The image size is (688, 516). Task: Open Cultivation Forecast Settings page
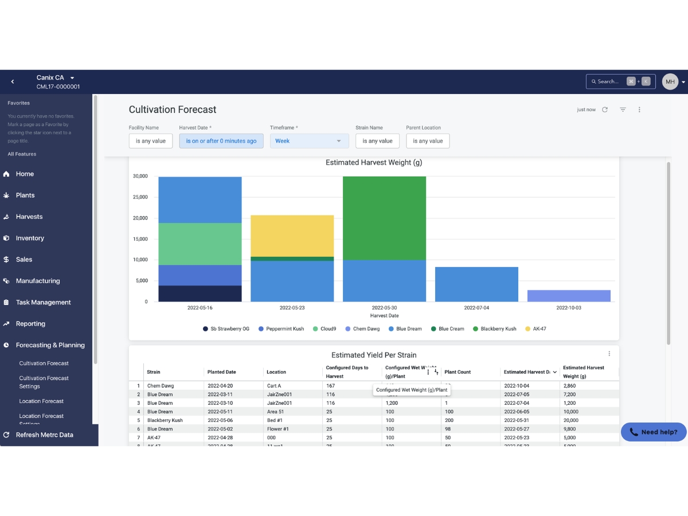pyautogui.click(x=44, y=382)
